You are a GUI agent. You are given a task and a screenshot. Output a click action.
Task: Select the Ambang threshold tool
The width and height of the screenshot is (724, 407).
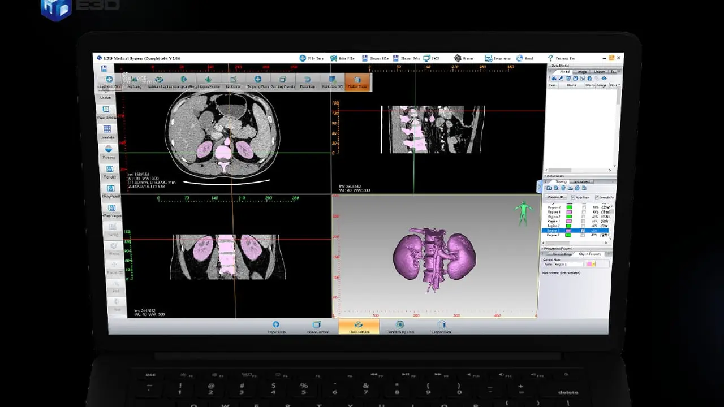point(135,82)
